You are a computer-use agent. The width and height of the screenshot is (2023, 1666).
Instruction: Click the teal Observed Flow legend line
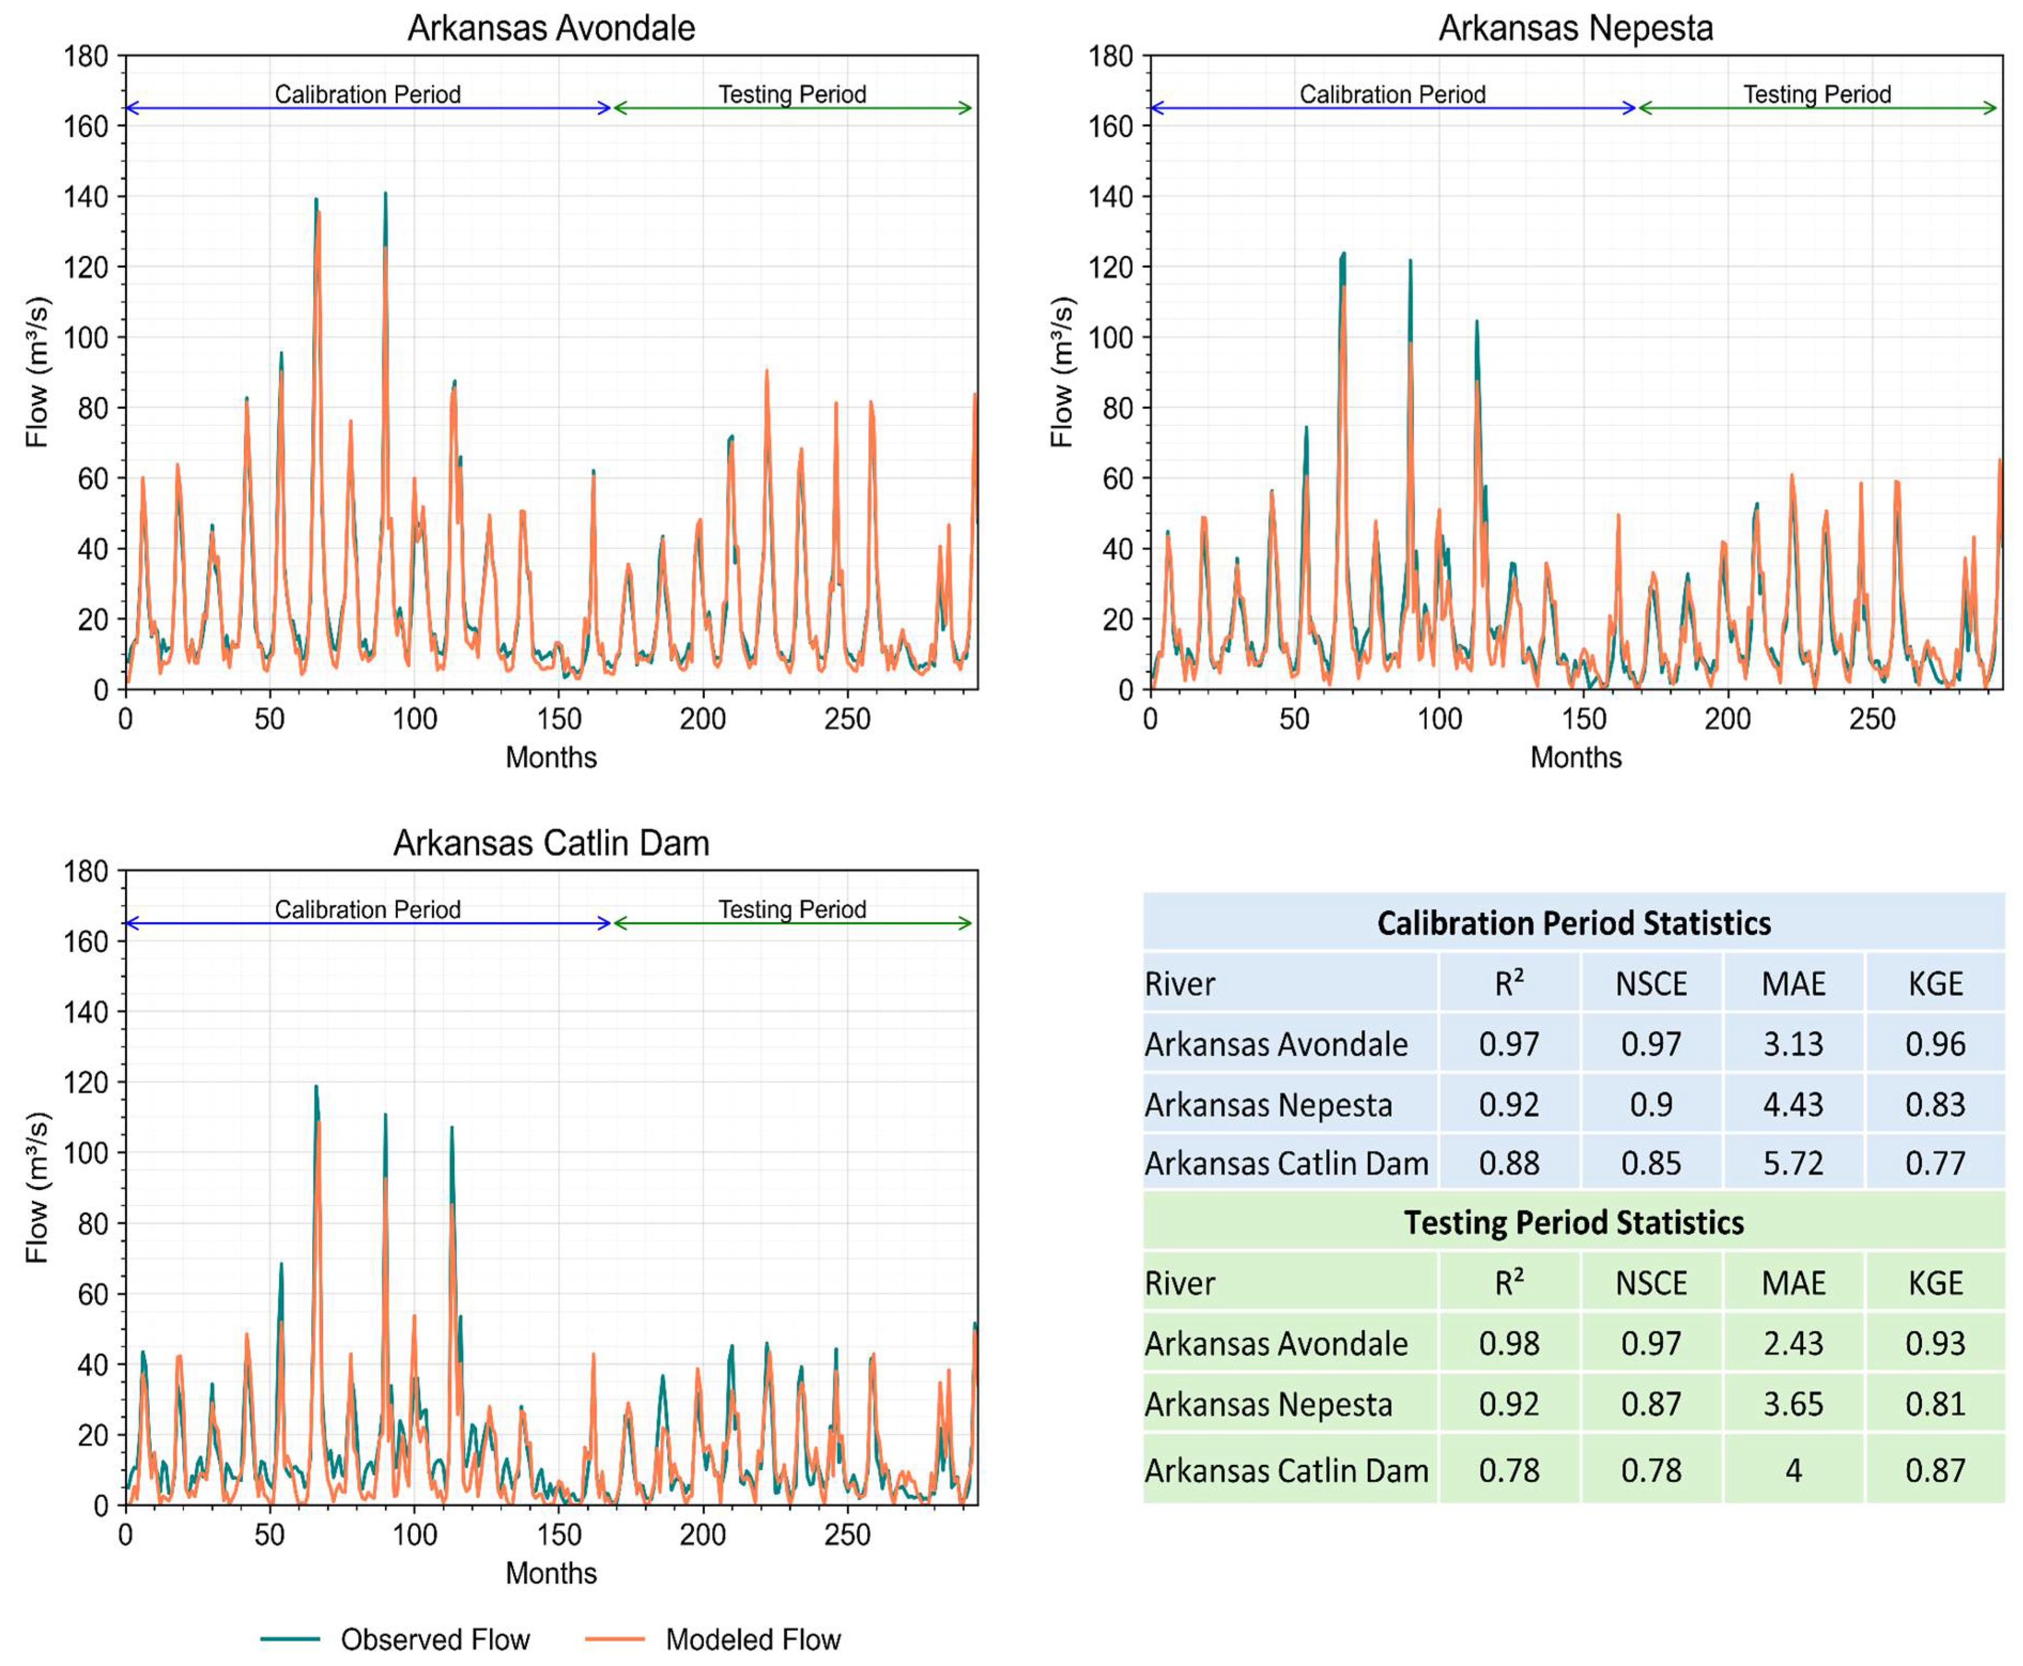[x=290, y=1639]
